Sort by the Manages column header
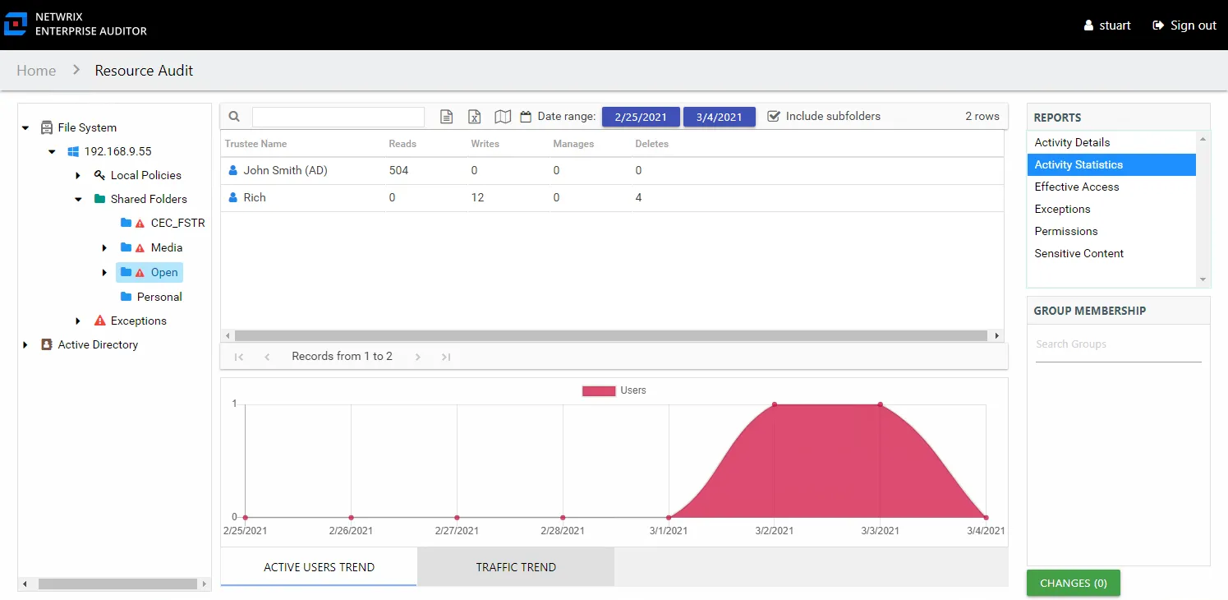The image size is (1228, 600). click(573, 144)
